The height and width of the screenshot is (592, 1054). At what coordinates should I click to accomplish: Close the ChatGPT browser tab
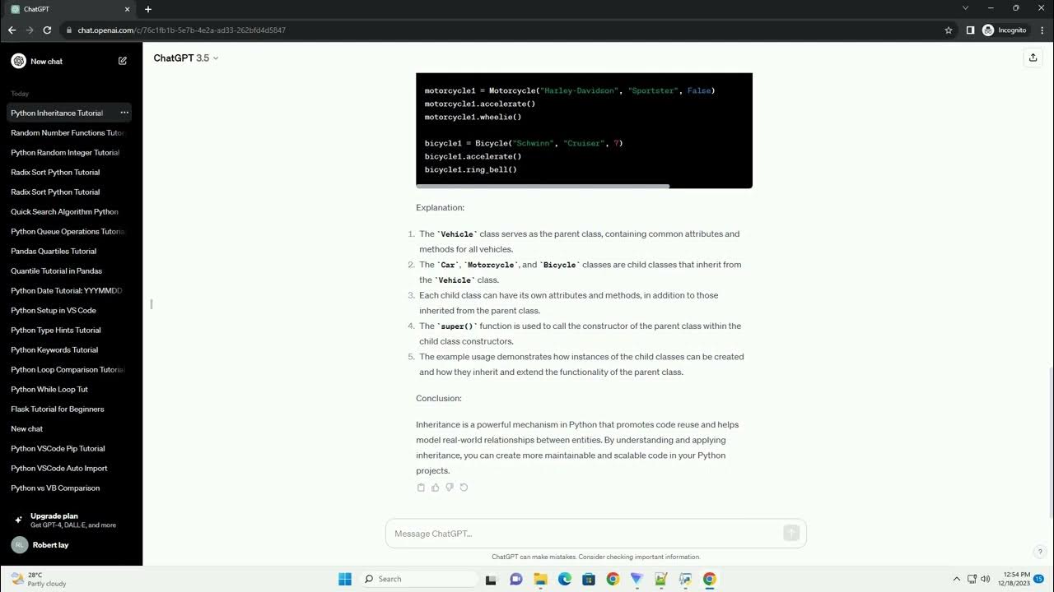[x=127, y=9]
